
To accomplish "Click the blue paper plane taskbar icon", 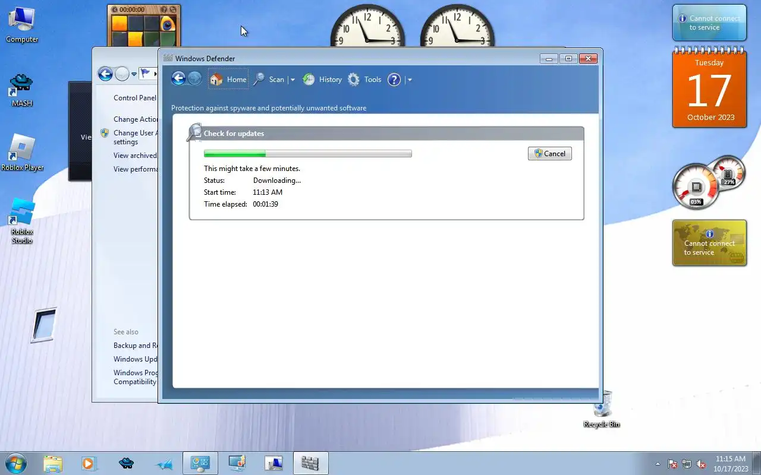I will click(x=163, y=463).
